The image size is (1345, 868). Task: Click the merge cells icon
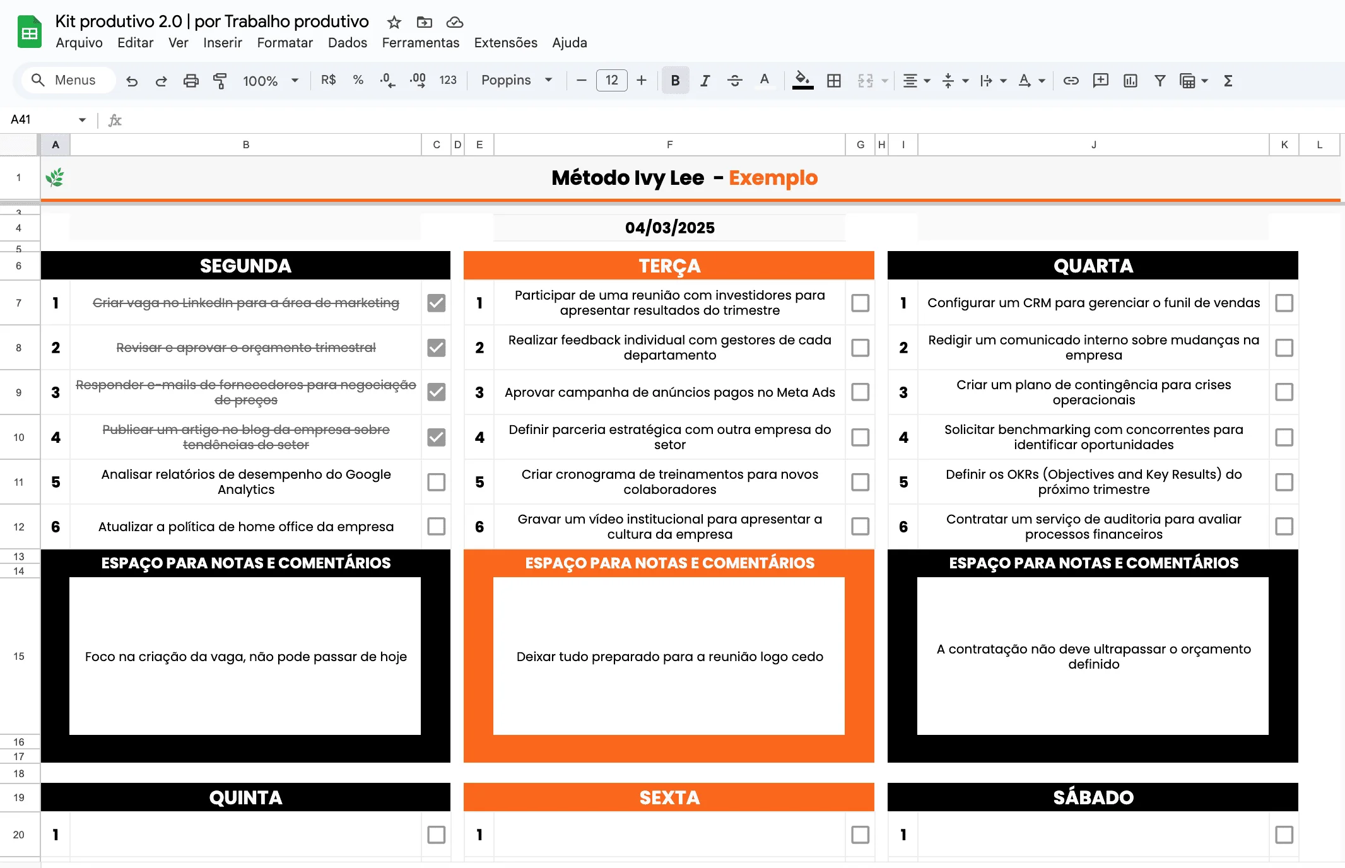coord(865,80)
